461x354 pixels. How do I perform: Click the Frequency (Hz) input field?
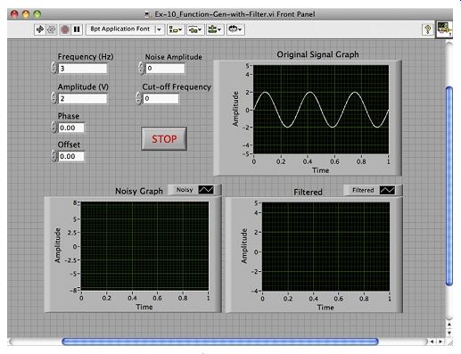pyautogui.click(x=82, y=69)
